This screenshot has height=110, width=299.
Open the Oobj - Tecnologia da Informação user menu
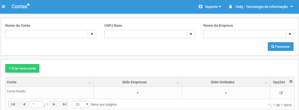261,7
